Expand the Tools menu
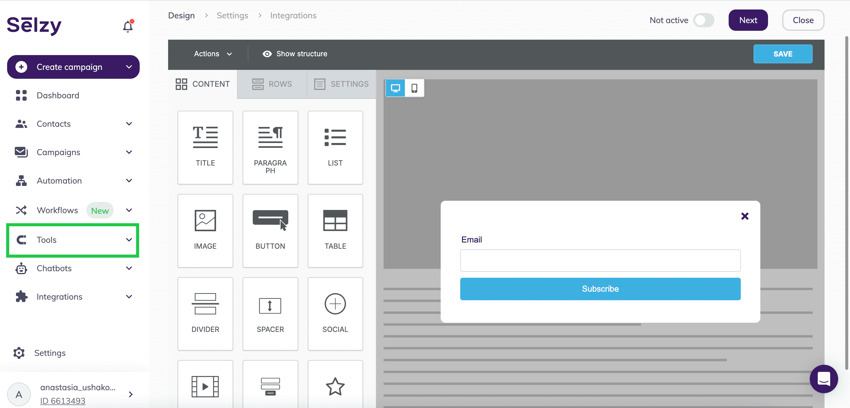 click(x=129, y=240)
